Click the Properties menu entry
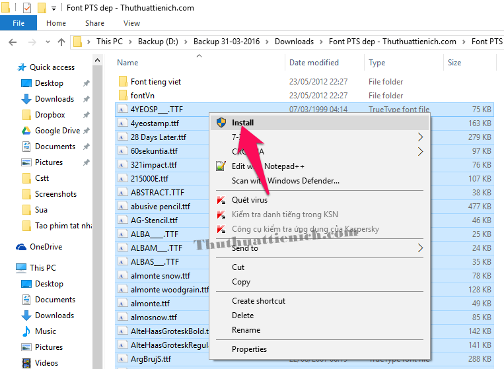Viewport: 504px width, 369px height. tap(249, 349)
